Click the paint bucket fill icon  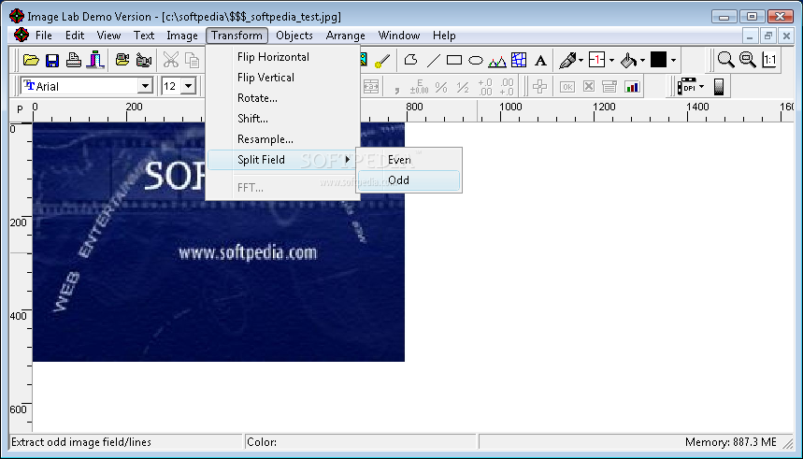628,61
